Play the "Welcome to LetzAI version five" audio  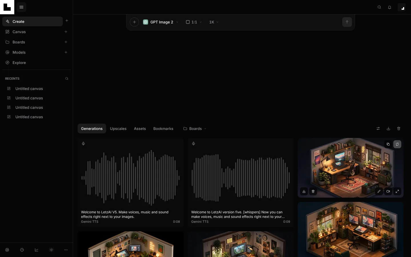[241, 178]
